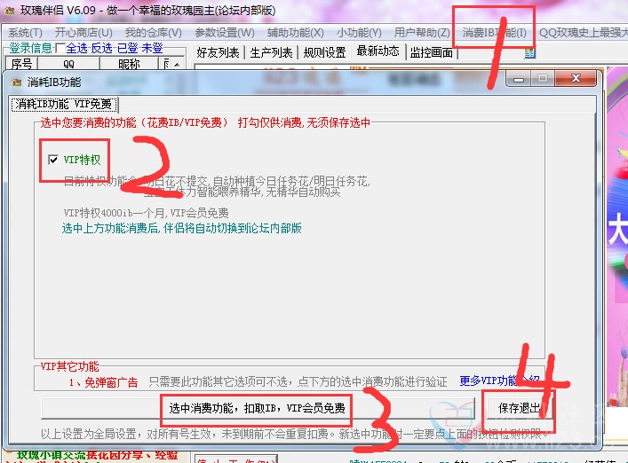Click the 昵称 column header
The image size is (628, 463).
pos(129,64)
